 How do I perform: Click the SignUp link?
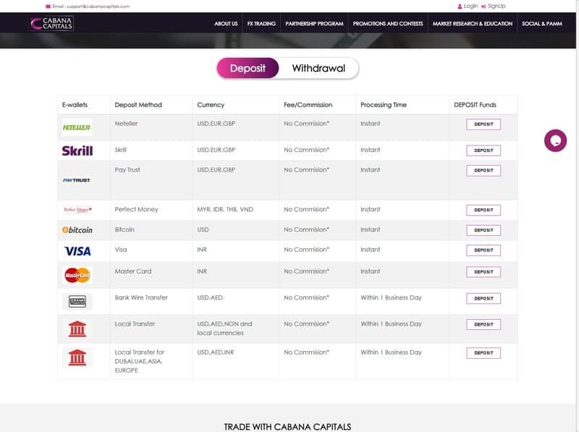[496, 7]
